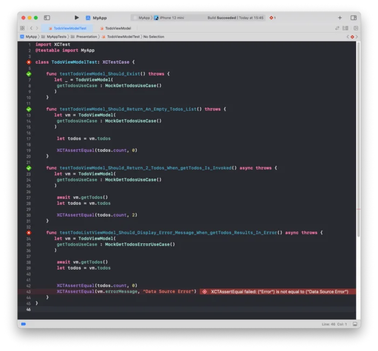Click 'await vm.getTodos()' on line 27

82,197
